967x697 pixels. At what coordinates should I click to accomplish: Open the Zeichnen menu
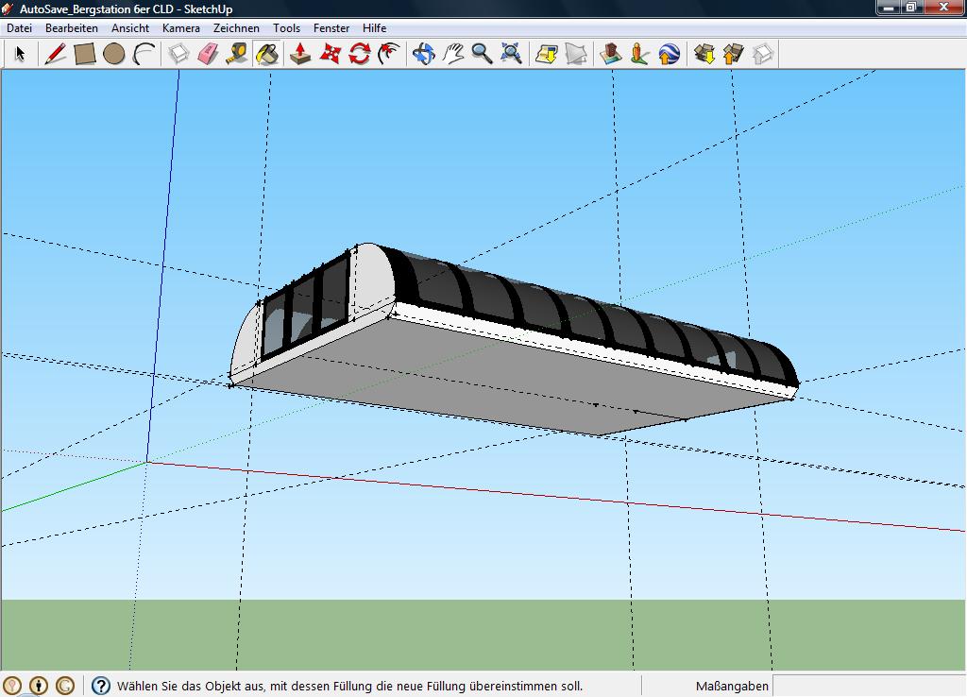click(x=236, y=27)
